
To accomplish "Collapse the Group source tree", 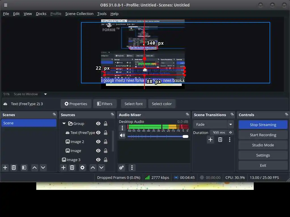I will click(64, 123).
